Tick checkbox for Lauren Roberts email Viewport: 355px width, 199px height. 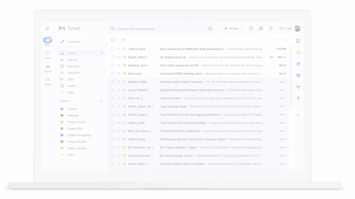tap(113, 90)
